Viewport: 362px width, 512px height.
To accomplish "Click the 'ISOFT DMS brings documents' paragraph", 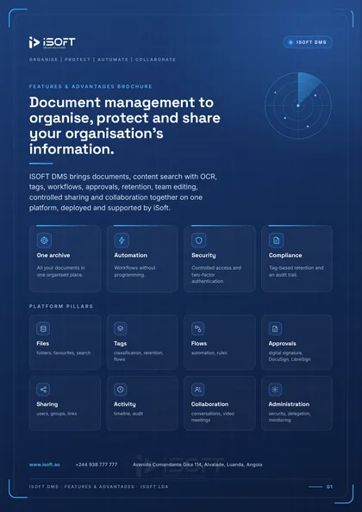I will point(123,192).
